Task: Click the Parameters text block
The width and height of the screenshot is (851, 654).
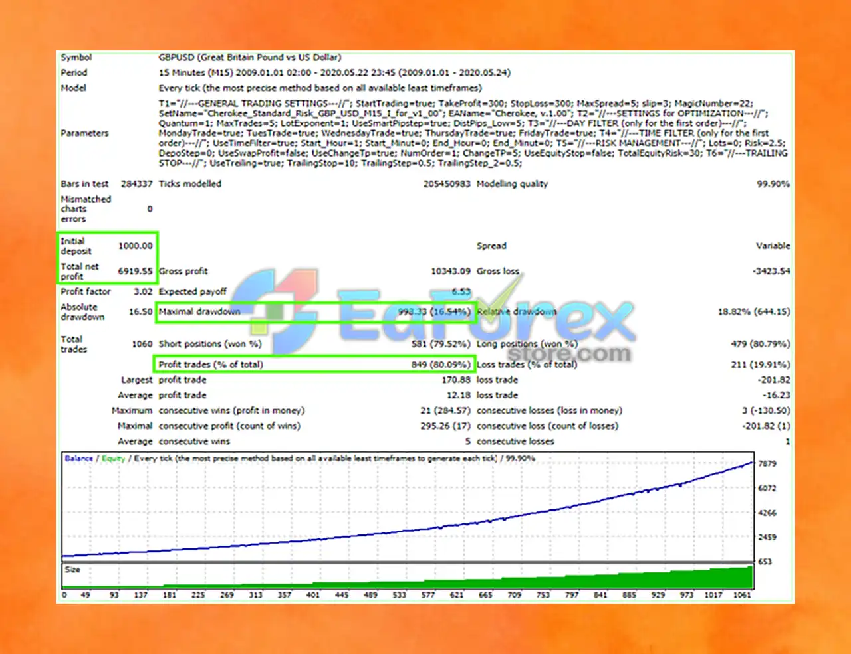Action: pyautogui.click(x=473, y=133)
